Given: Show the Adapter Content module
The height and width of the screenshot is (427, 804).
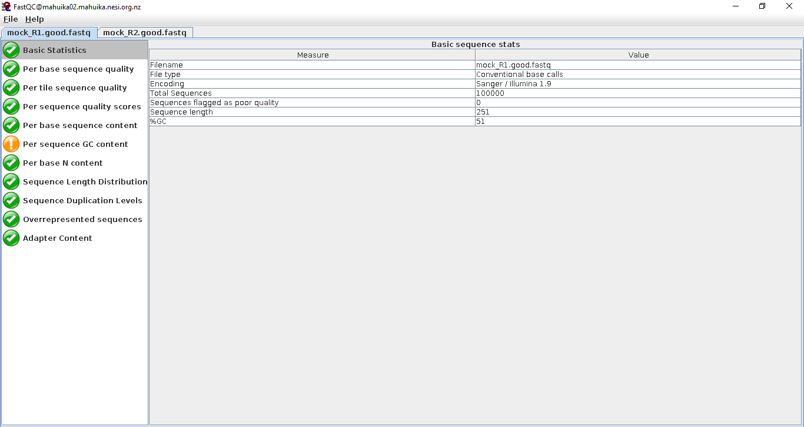Looking at the screenshot, I should click(x=58, y=238).
